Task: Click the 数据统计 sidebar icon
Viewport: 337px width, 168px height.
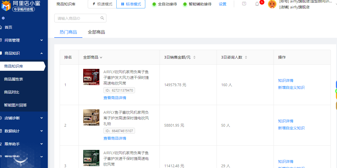Action: (x=1, y=131)
